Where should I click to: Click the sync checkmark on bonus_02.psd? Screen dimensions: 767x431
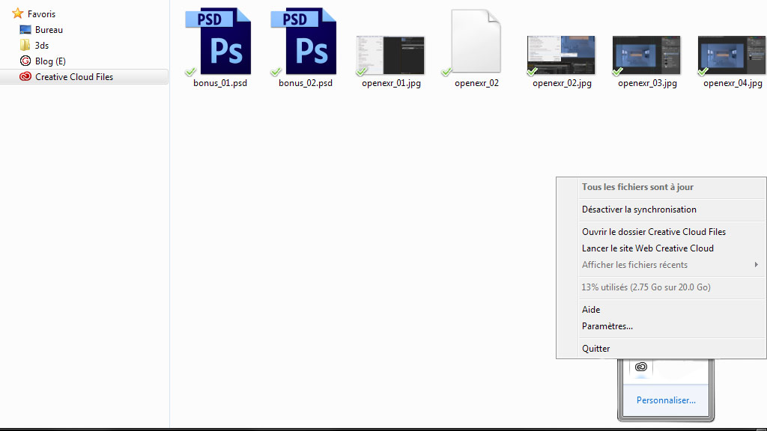coord(276,72)
